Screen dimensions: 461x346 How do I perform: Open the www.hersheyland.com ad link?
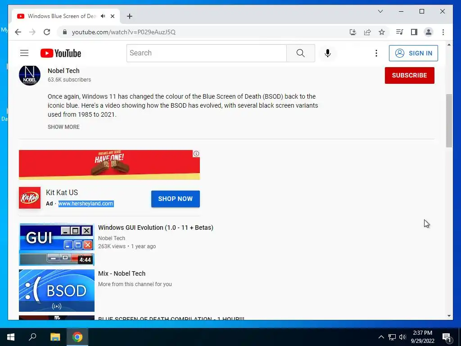pos(86,204)
